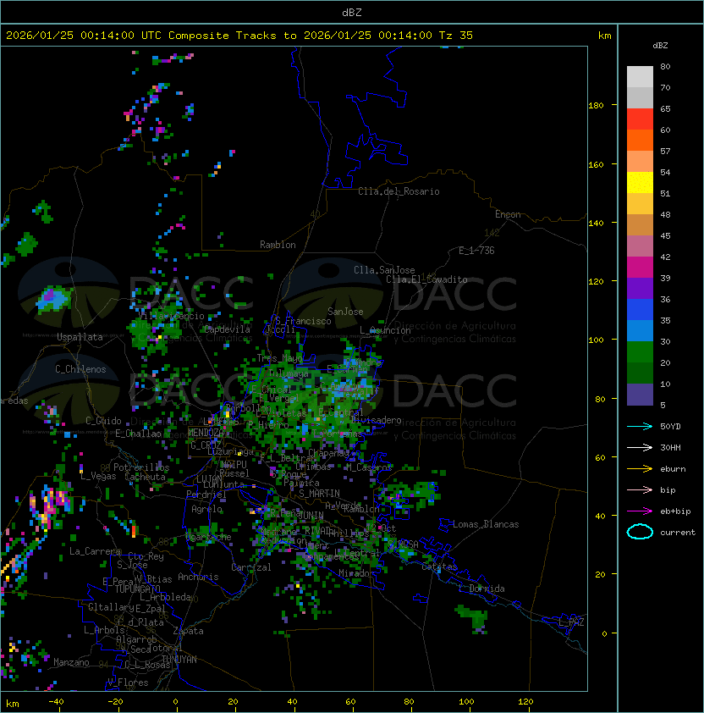Screen dimensions: 704x713
Task: Click the 'S_Francisco' map label
Action: coord(303,321)
